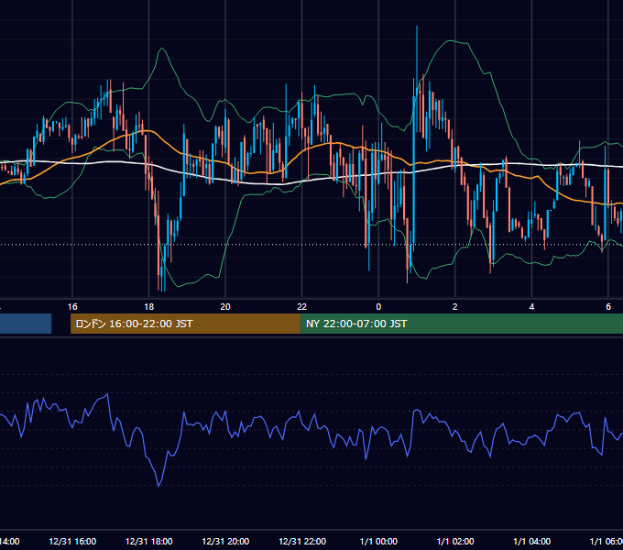
Task: Click the hour label 4 on price chart axis
Action: 531,307
